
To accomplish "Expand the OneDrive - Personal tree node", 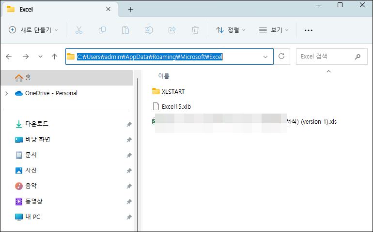I will pos(7,93).
